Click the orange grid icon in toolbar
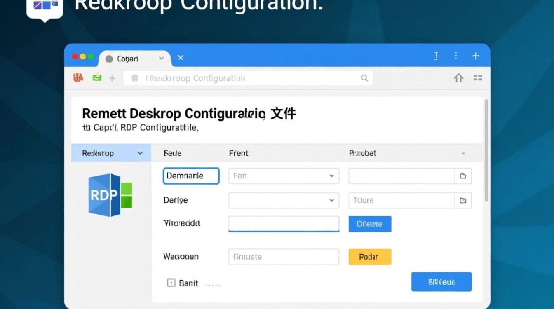The width and height of the screenshot is (554, 309). tap(78, 77)
